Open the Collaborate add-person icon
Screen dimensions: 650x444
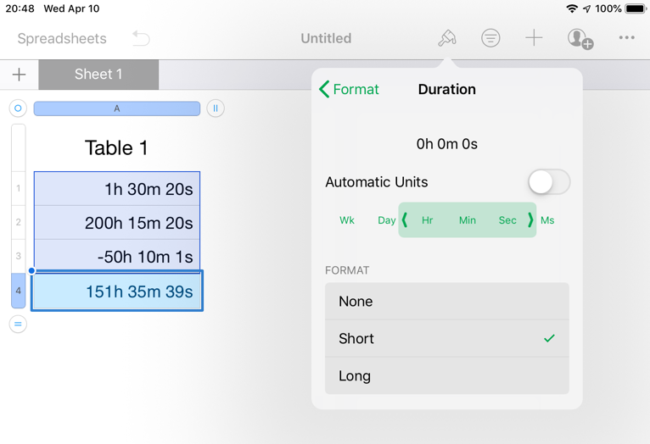point(580,38)
